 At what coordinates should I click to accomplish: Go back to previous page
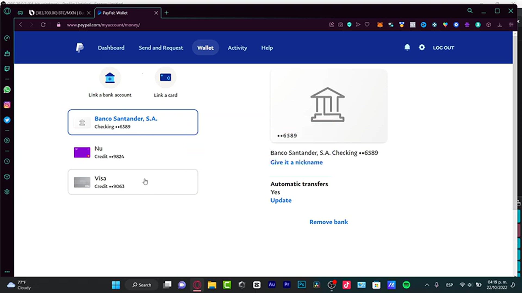point(21,25)
